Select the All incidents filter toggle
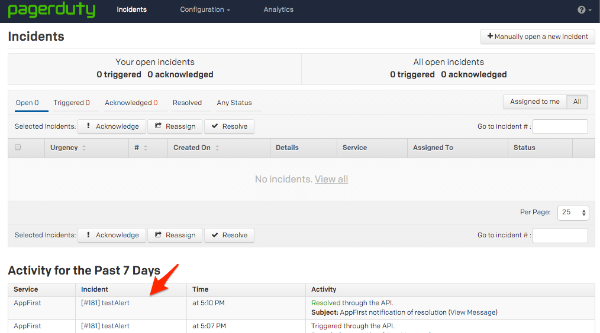The image size is (600, 333). (577, 102)
